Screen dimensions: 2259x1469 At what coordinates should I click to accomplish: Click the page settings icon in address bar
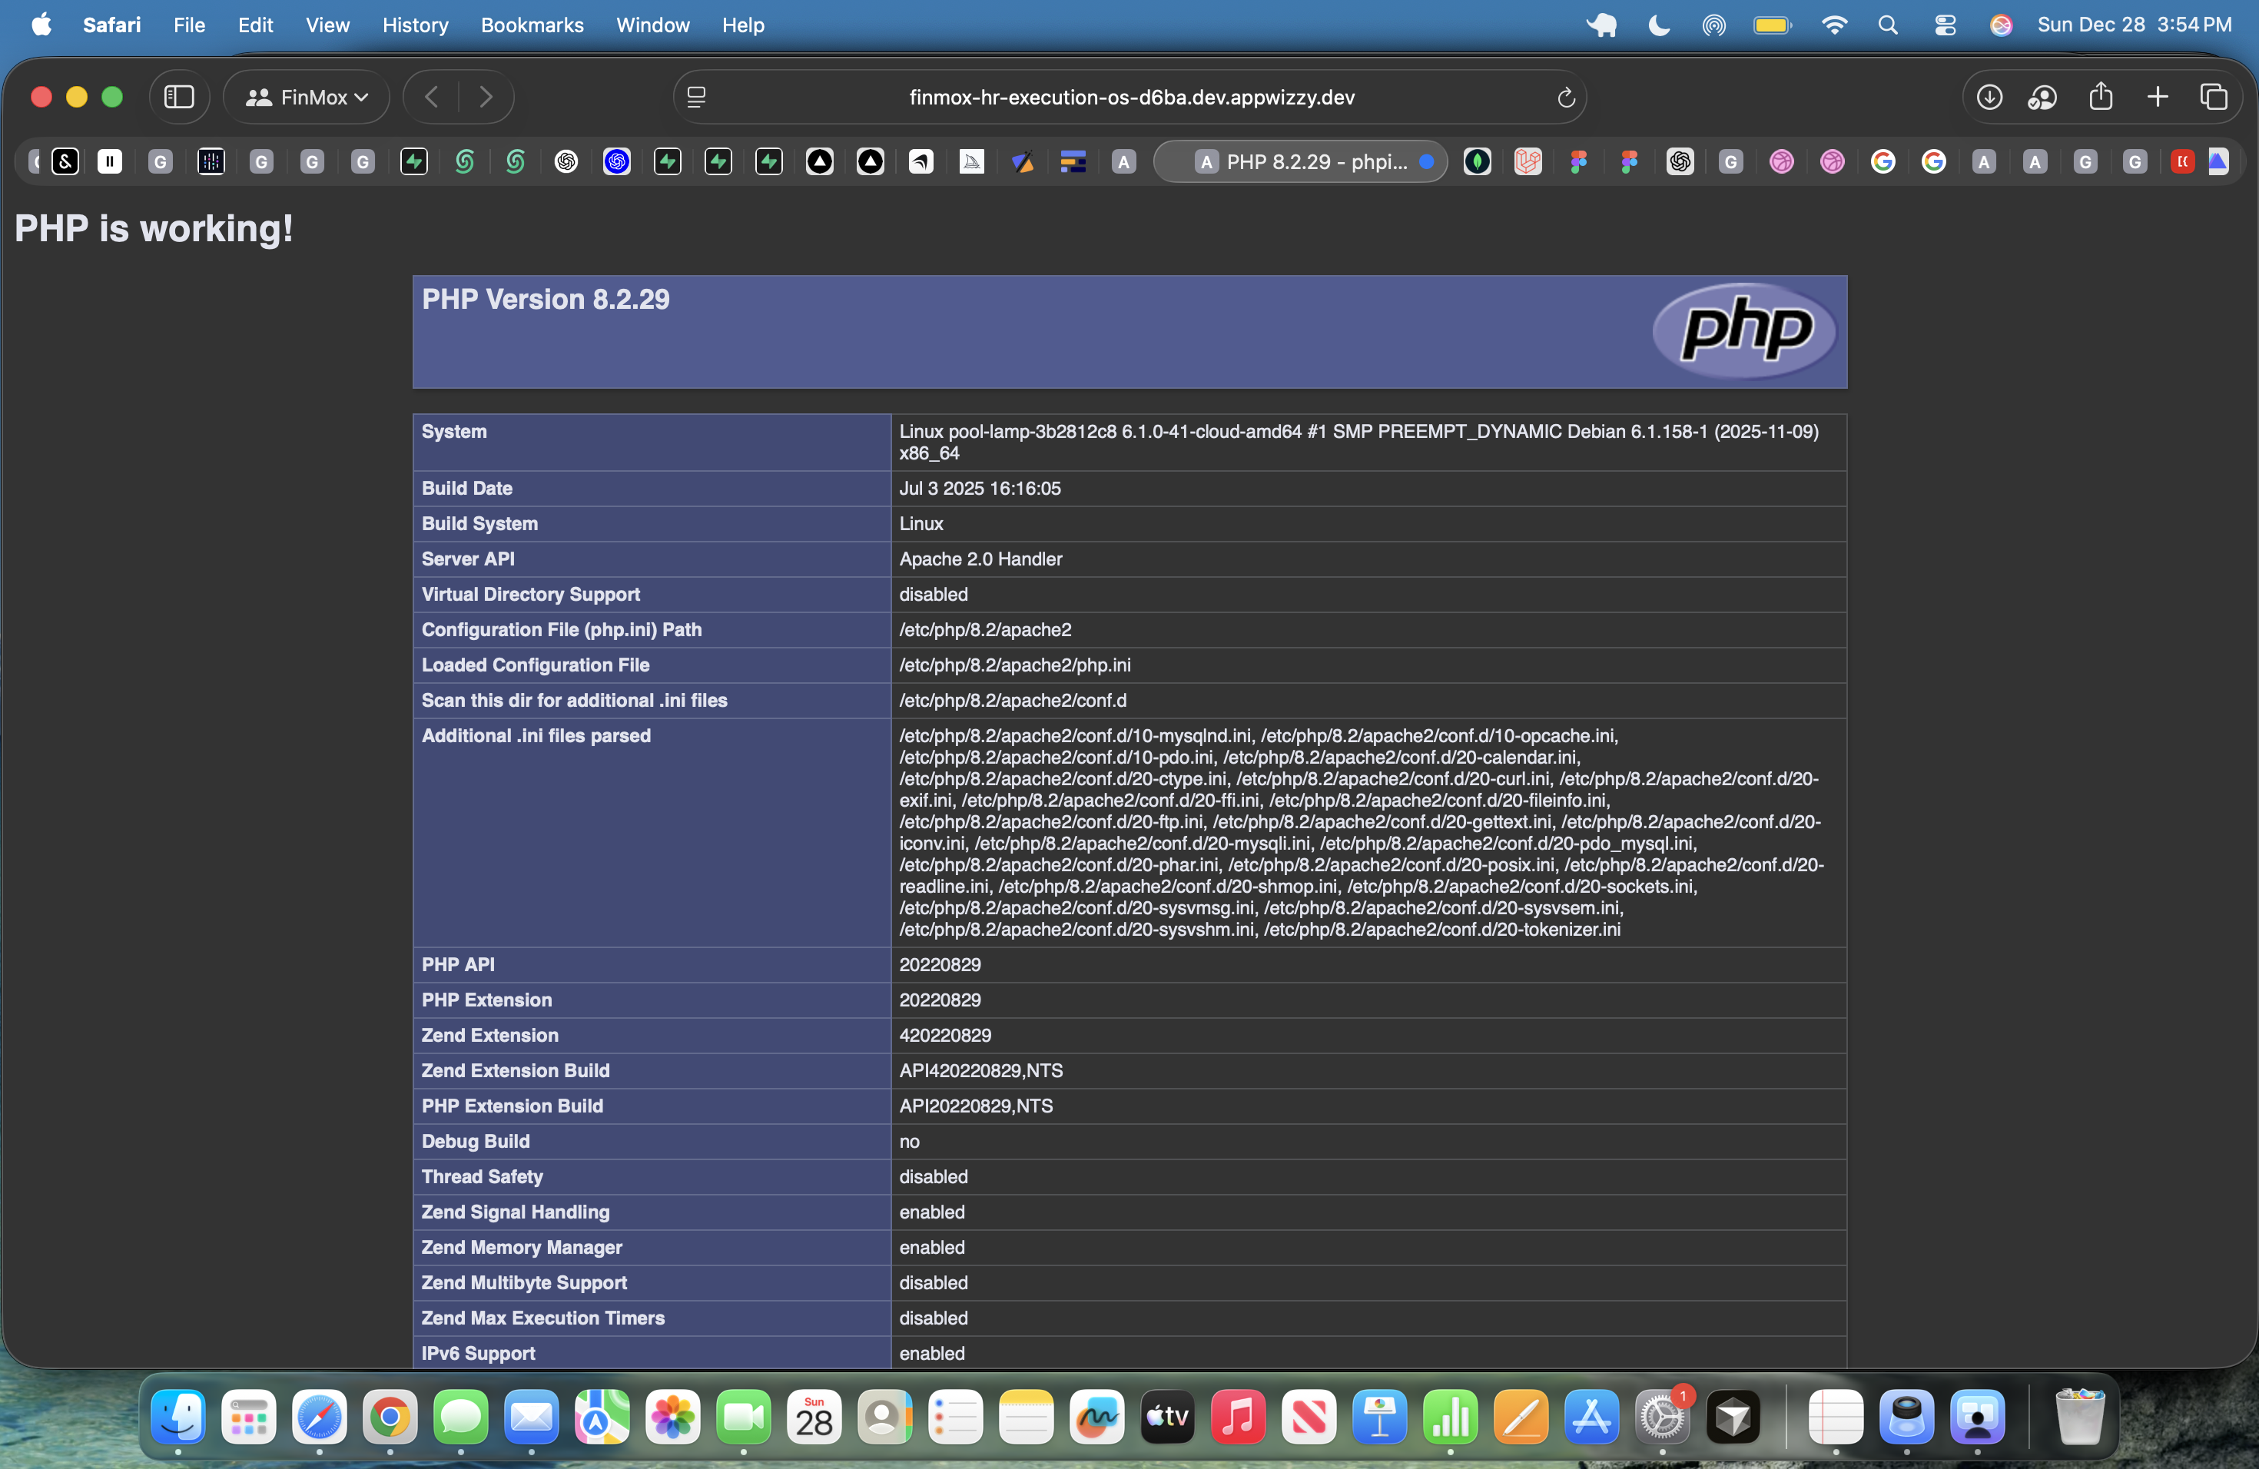(695, 97)
